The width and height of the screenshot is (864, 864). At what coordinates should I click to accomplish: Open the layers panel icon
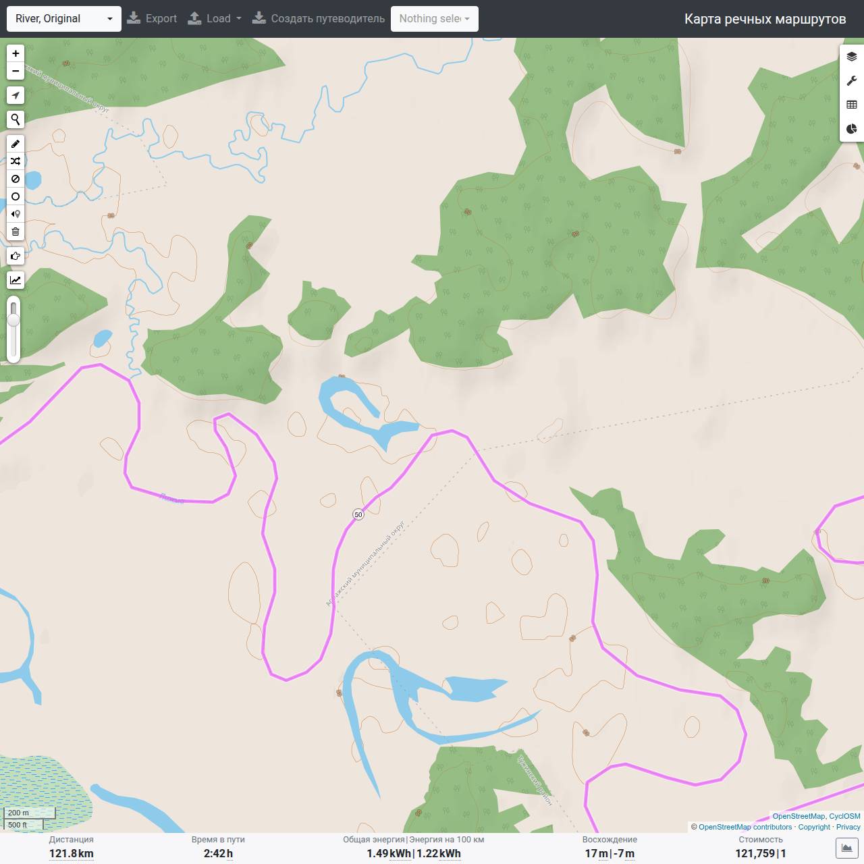tap(852, 57)
